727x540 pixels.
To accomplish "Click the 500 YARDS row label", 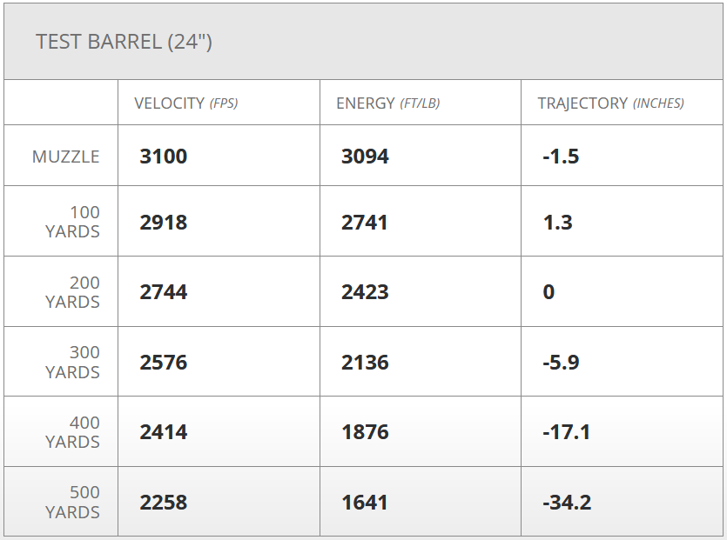I will coord(73,502).
